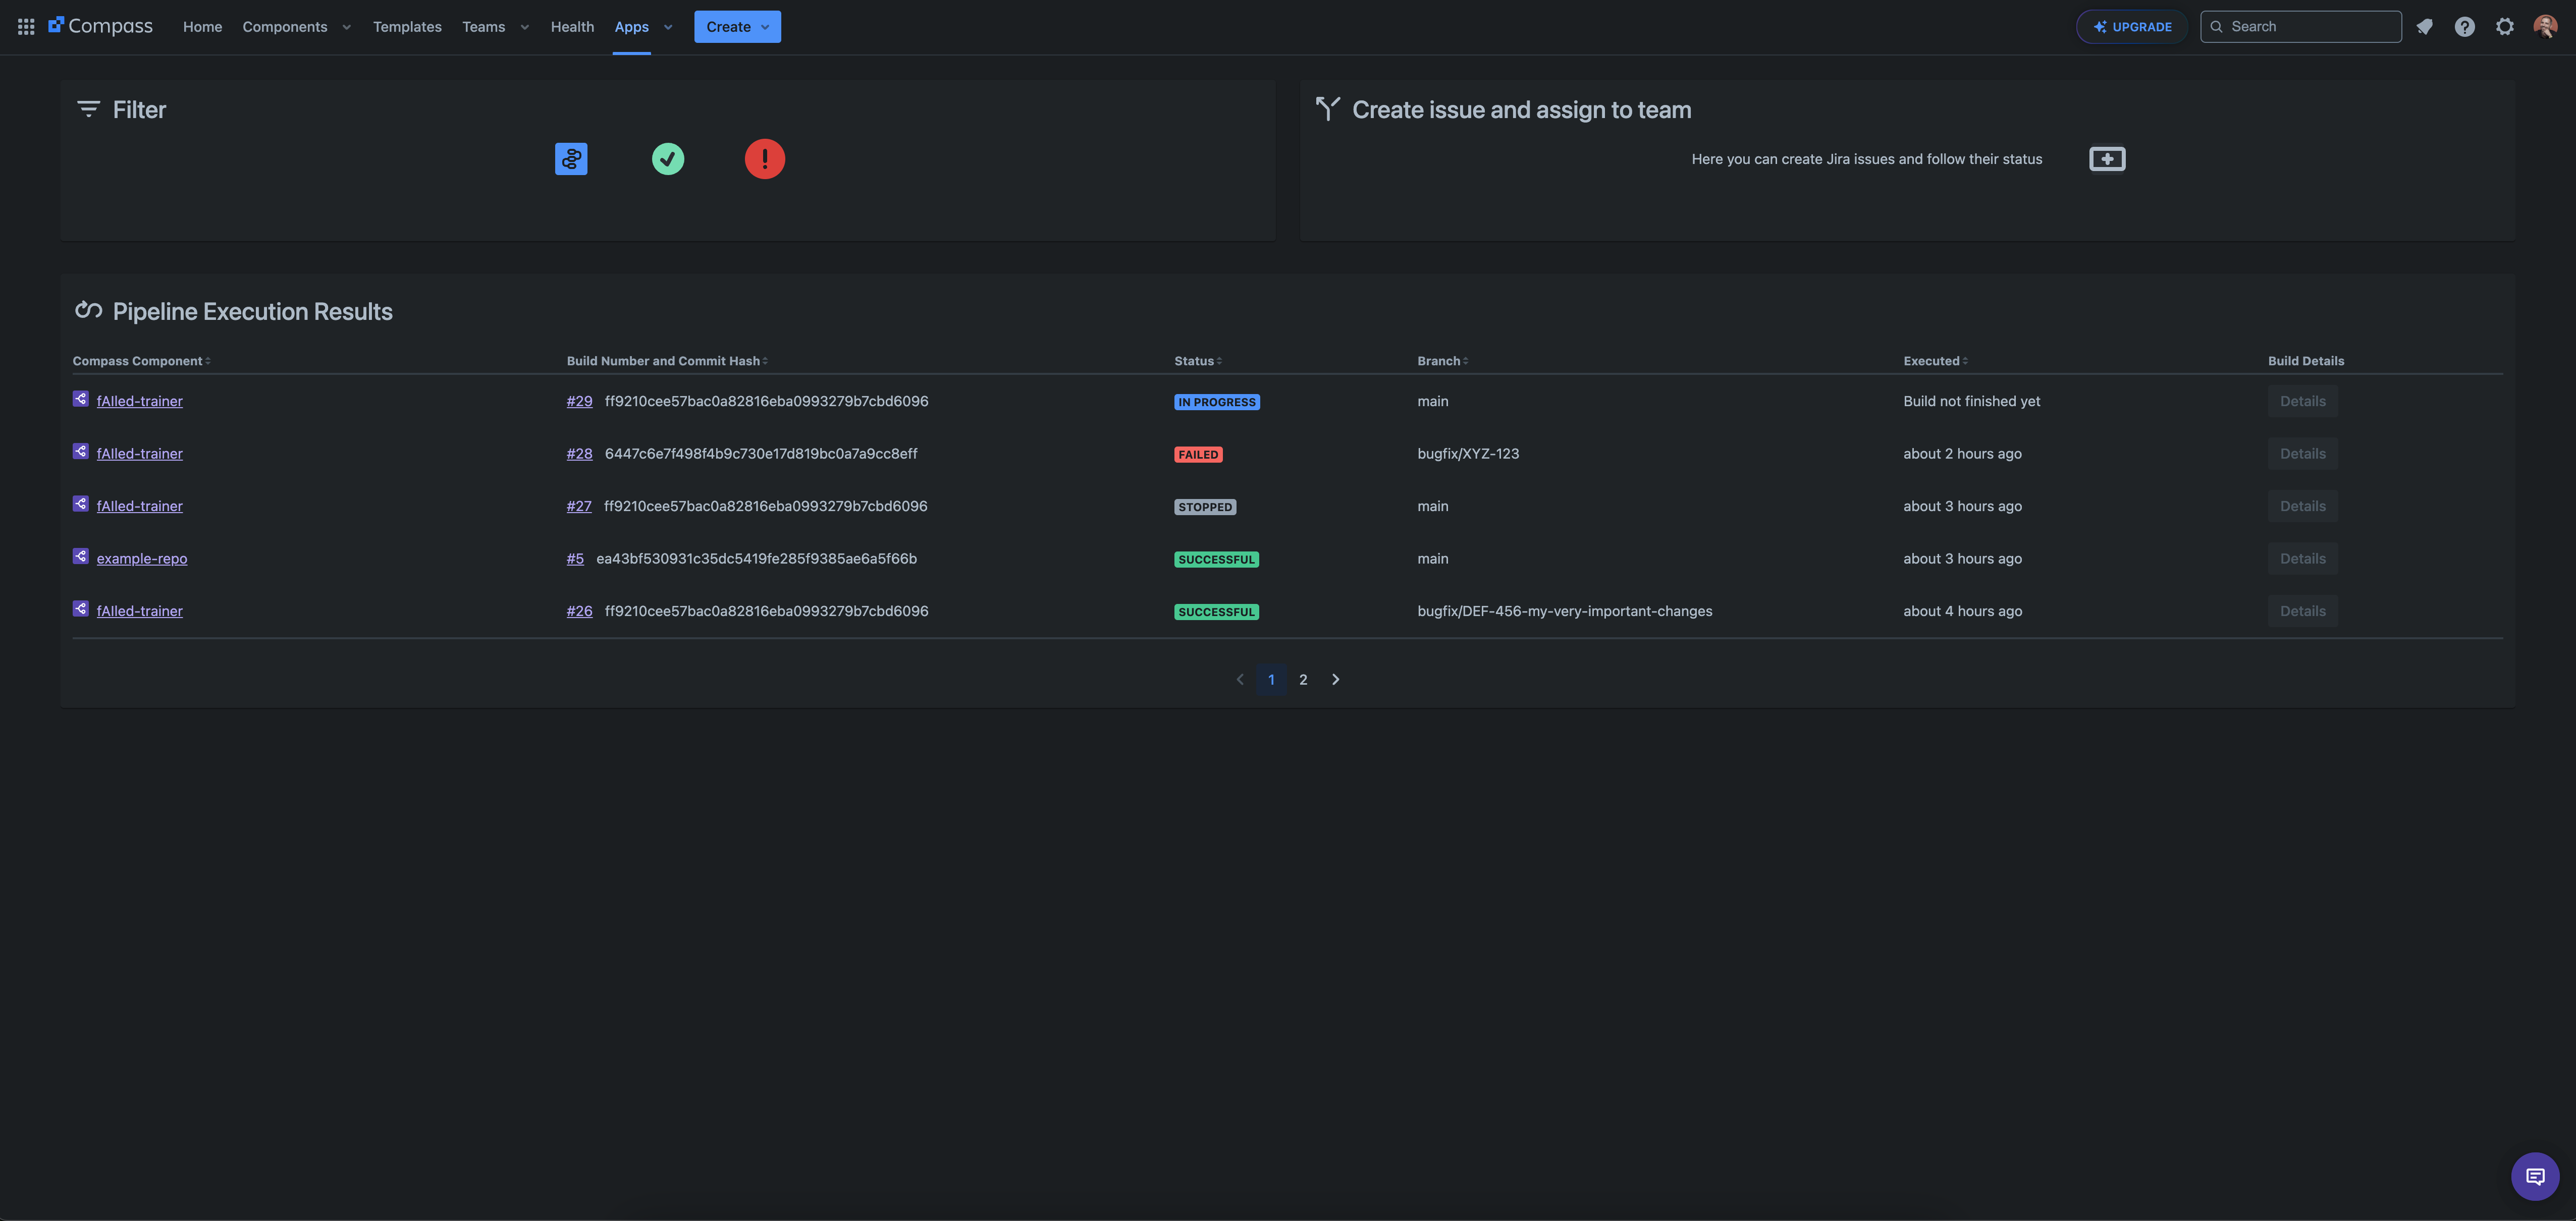Go to page 2 of results
Viewport: 2576px width, 1221px height.
[1303, 680]
